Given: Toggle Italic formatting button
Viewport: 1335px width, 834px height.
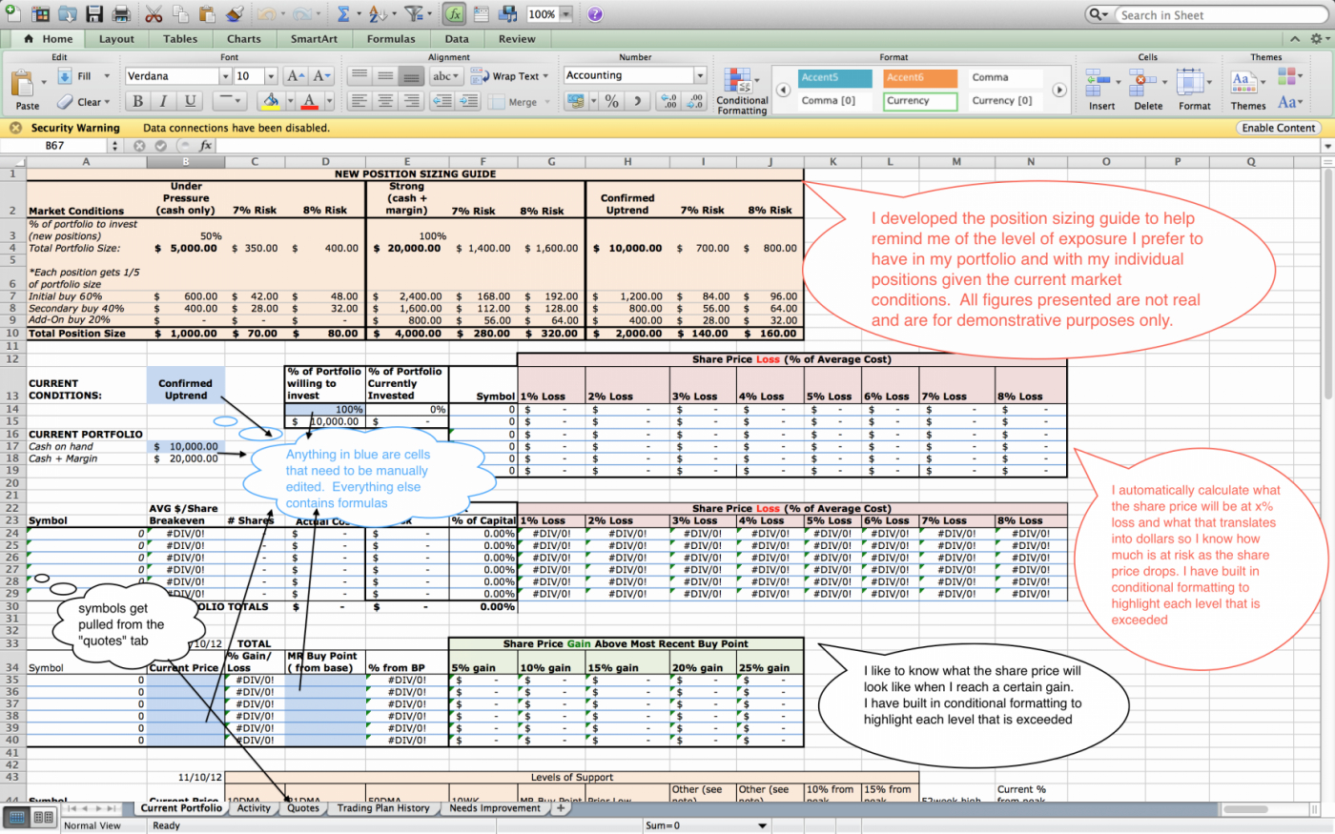Looking at the screenshot, I should (x=164, y=101).
